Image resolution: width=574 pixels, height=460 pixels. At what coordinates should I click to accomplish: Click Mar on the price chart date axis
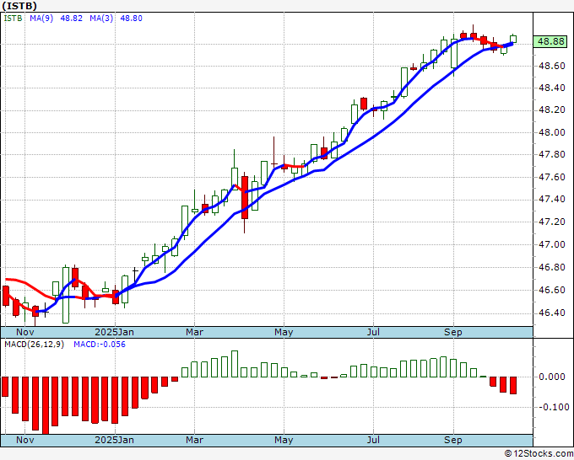click(194, 332)
